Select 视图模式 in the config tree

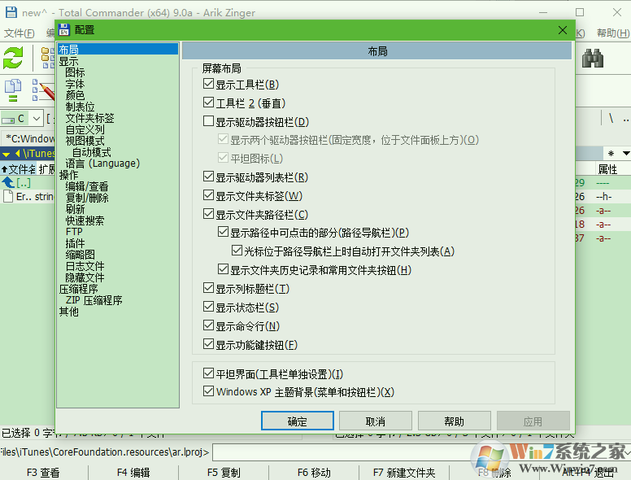pyautogui.click(x=85, y=141)
